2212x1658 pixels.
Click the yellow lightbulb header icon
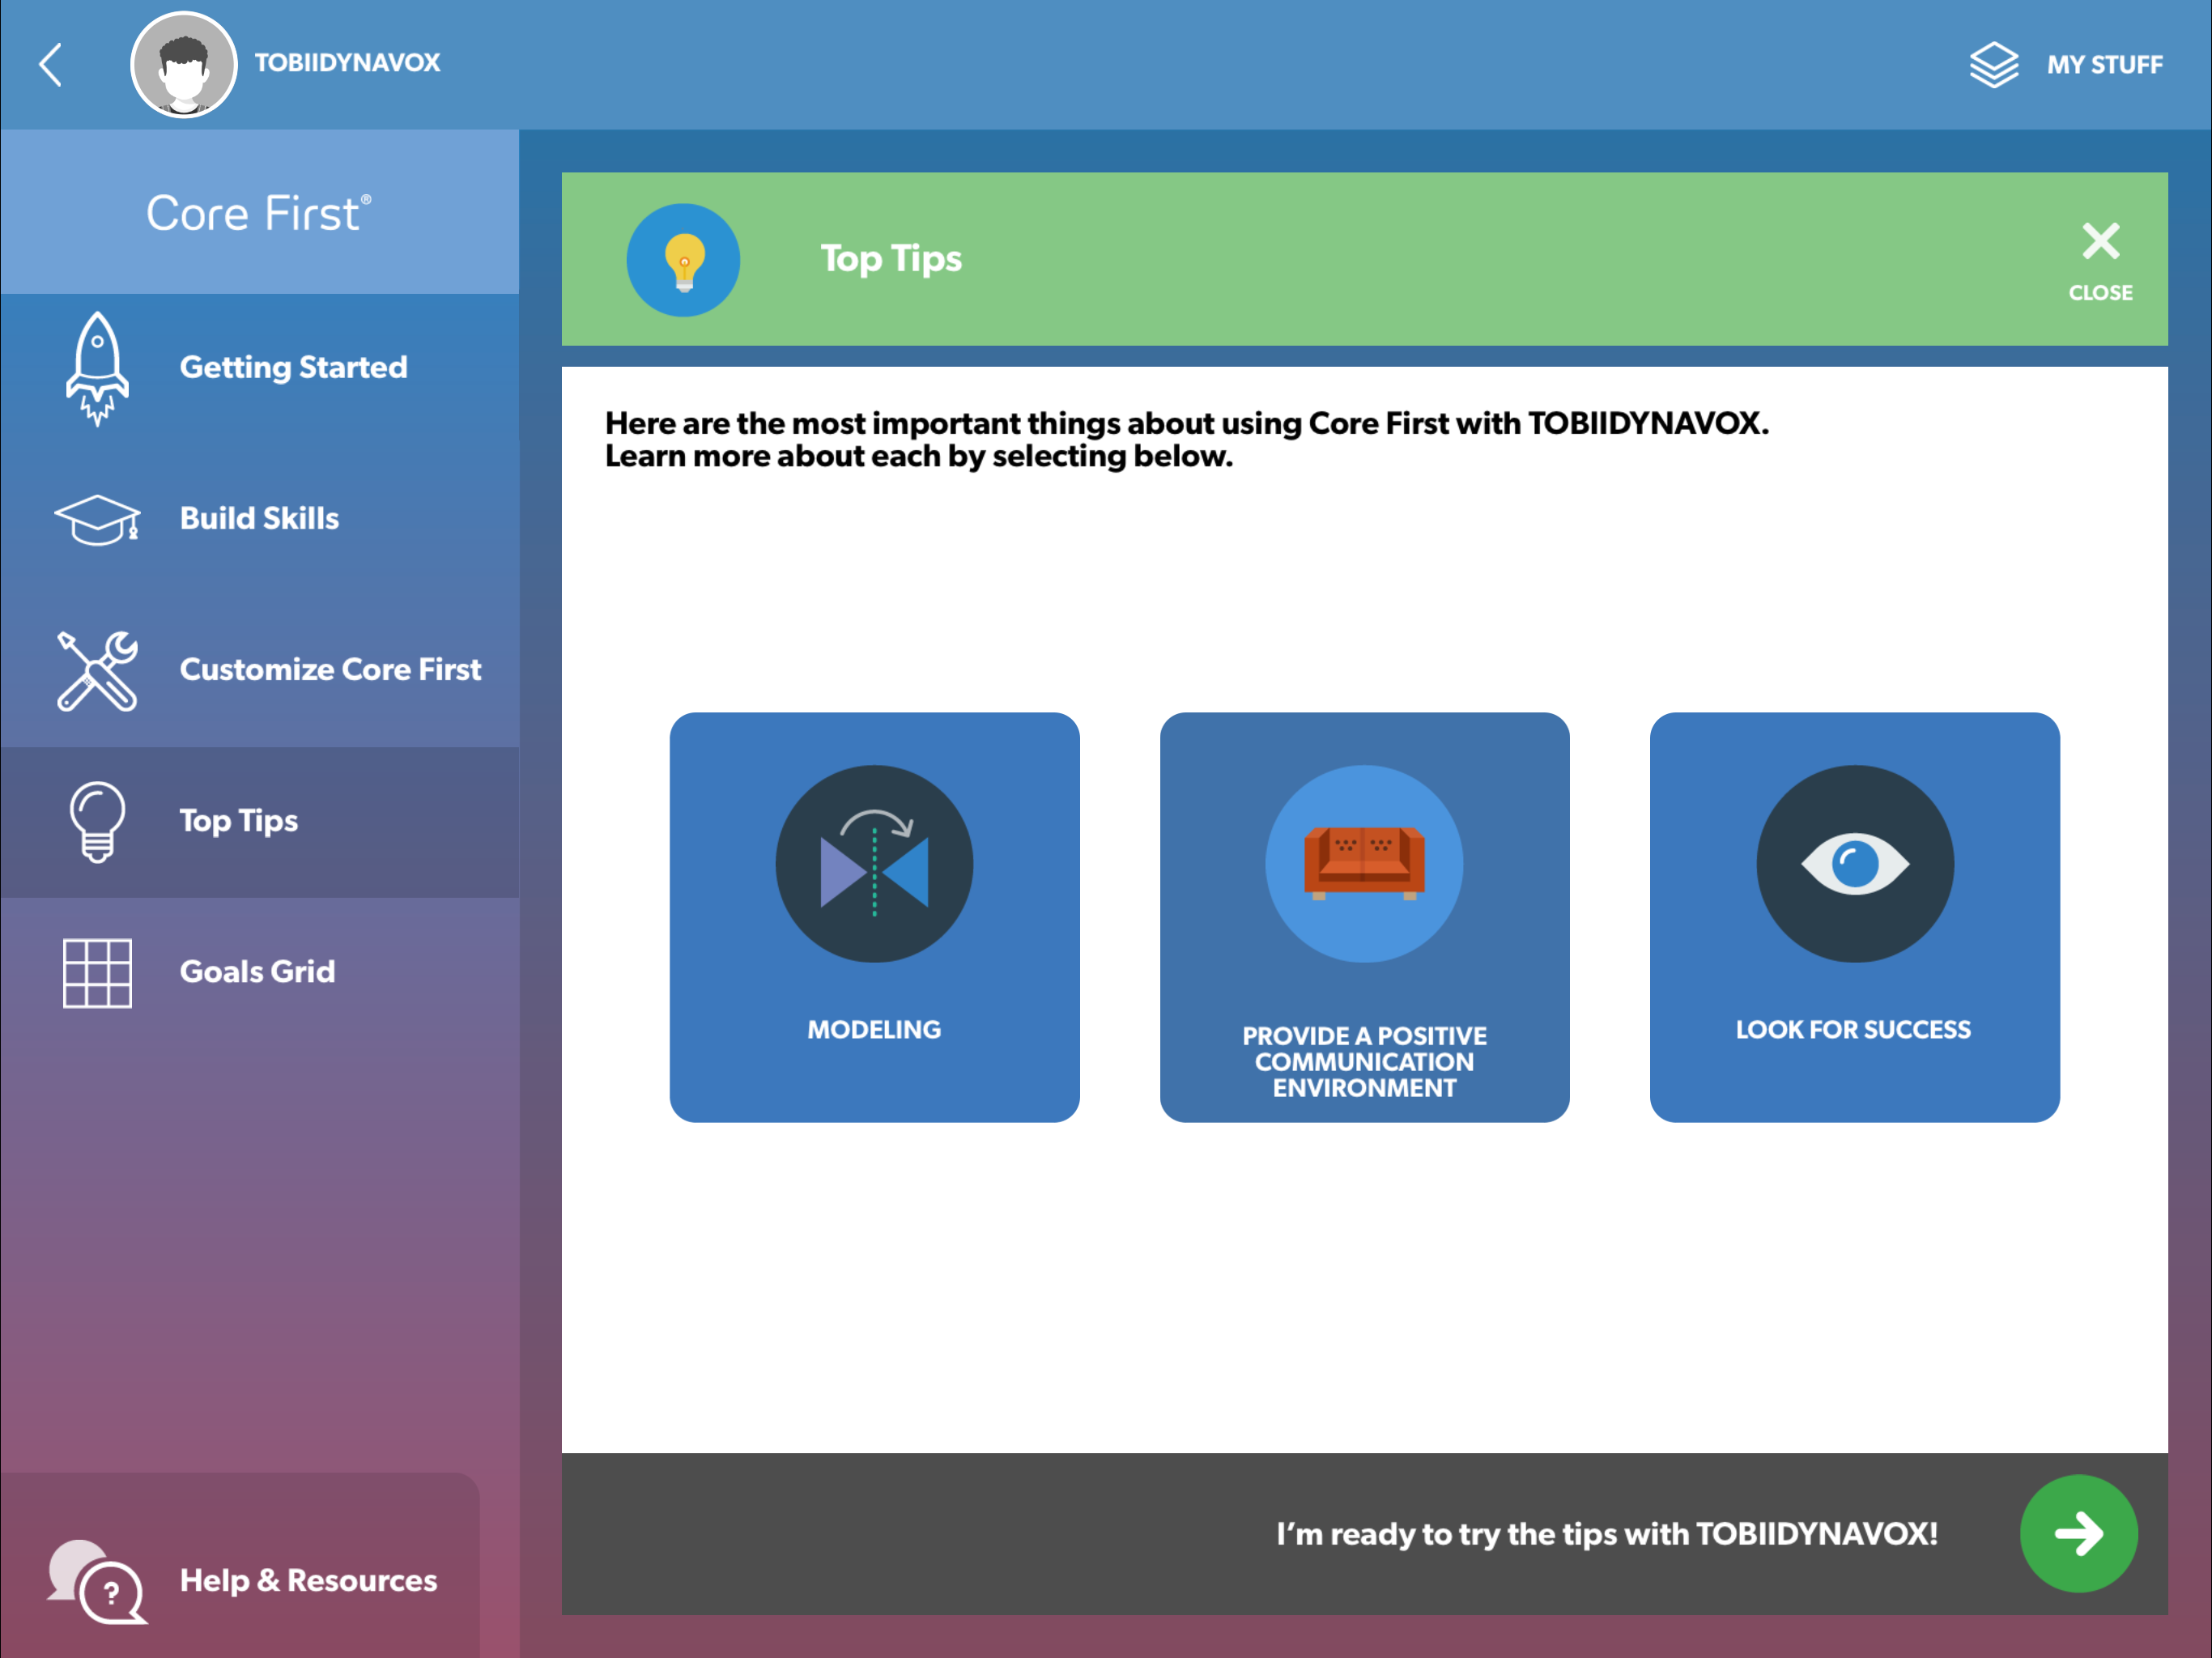pos(684,260)
